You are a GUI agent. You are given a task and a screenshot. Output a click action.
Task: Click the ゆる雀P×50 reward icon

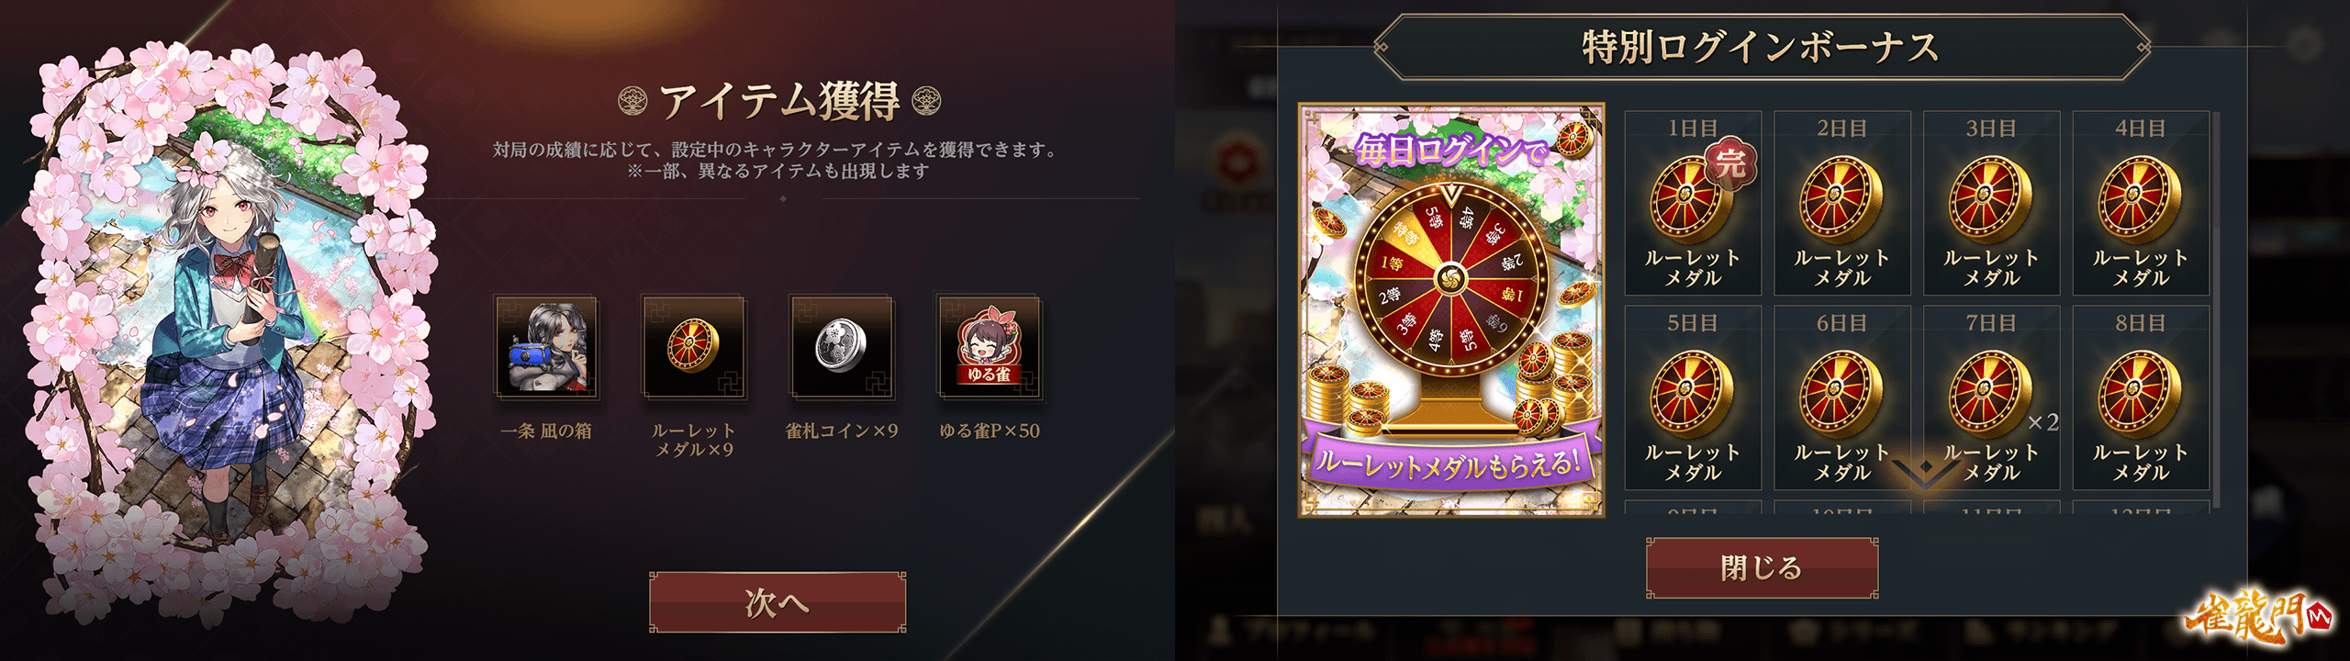tap(989, 347)
